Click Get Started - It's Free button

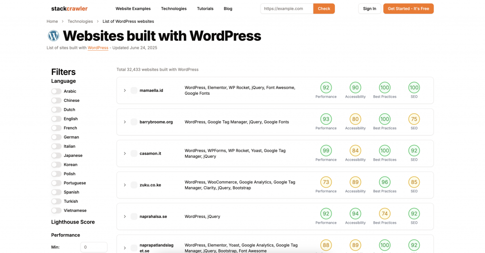point(408,9)
